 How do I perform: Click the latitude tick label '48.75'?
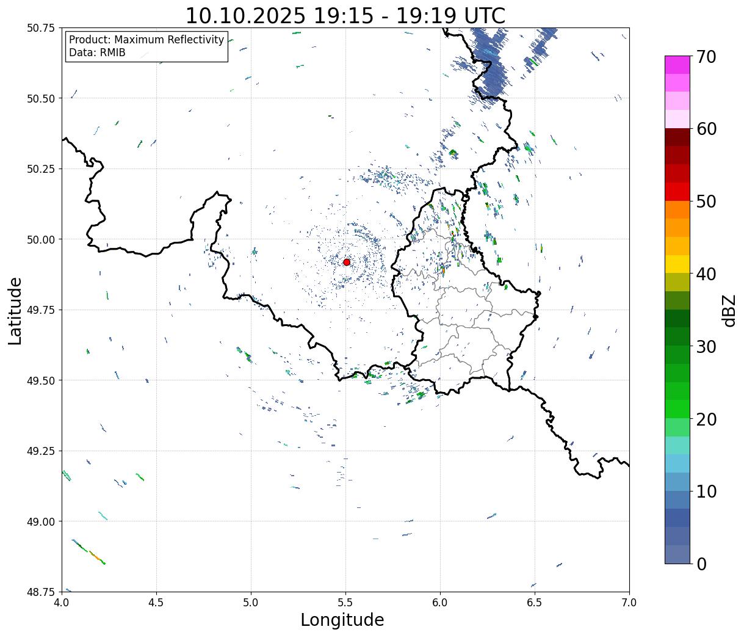[41, 592]
